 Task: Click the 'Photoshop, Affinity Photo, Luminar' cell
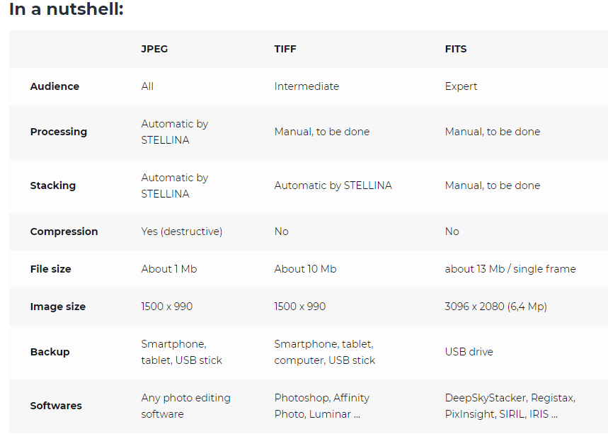tap(322, 406)
